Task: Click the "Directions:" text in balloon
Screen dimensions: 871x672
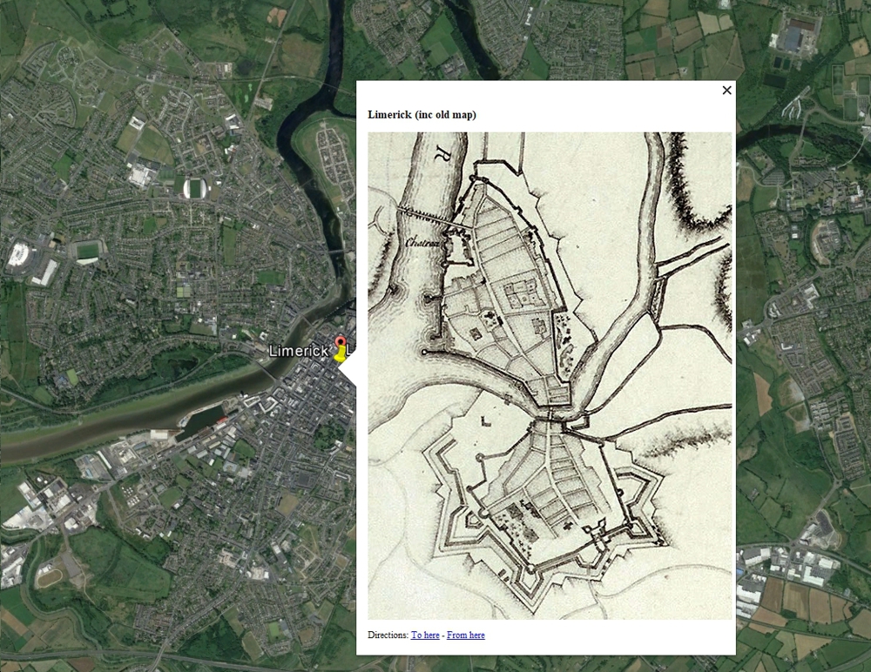Action: tap(388, 635)
